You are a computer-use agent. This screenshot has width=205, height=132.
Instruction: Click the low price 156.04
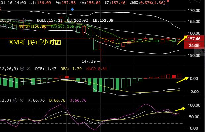click(x=94, y=3)
